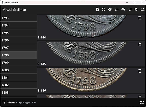This screenshot has width=146, height=107.
Task: Click the S-146 variety label
Action: coord(42,90)
